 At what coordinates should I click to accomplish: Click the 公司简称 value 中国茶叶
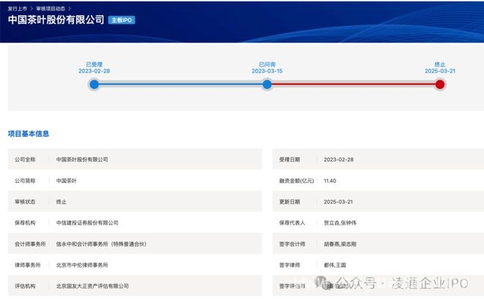pos(66,181)
